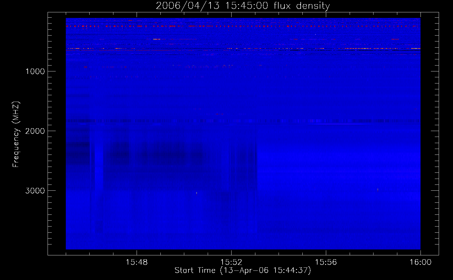Click the 3000 frequency tick label

(x=35, y=191)
